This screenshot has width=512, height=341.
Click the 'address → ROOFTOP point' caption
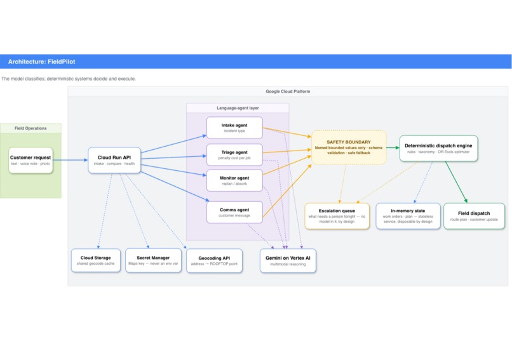coord(214,264)
